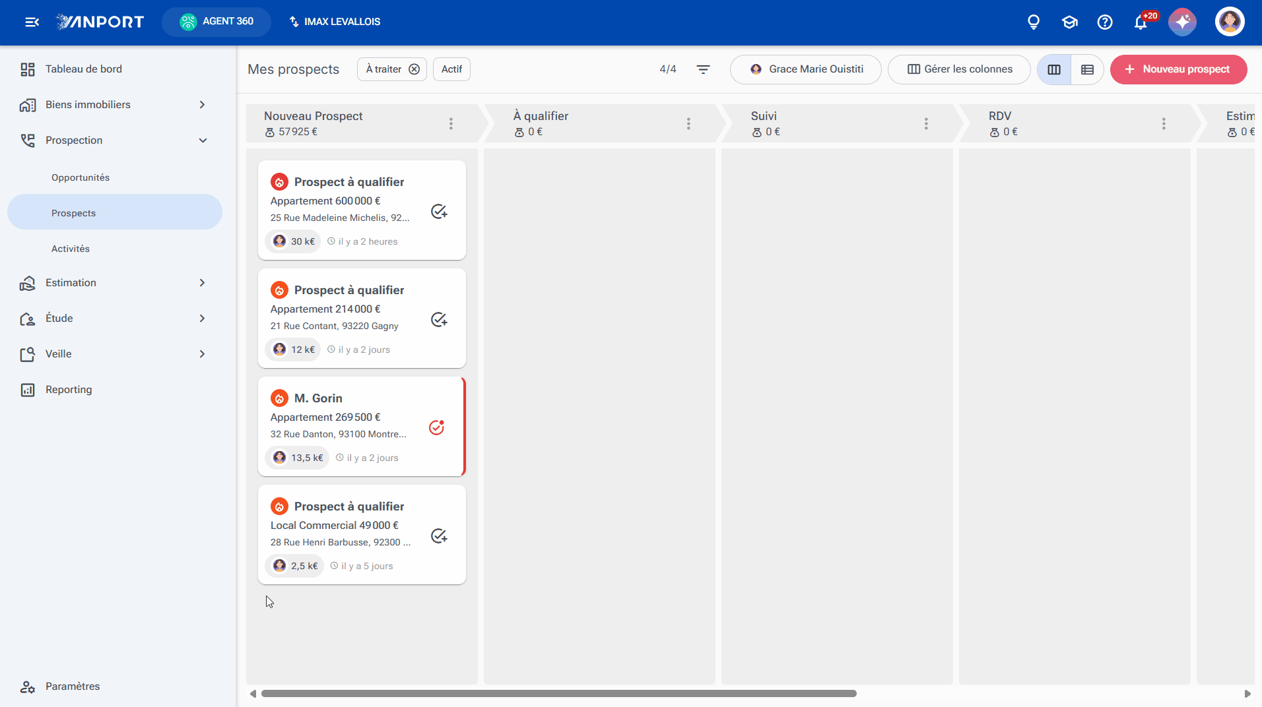Select Prospects submenu item
This screenshot has width=1262, height=707.
(x=115, y=212)
